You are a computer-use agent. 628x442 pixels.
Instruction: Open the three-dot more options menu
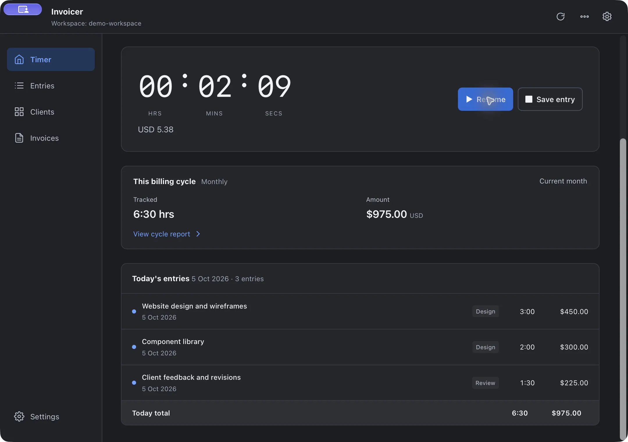[x=584, y=17]
